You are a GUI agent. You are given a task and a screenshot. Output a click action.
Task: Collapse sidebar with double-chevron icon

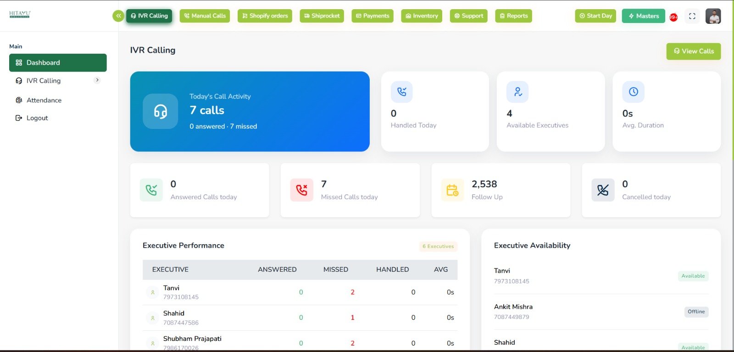[x=118, y=16]
